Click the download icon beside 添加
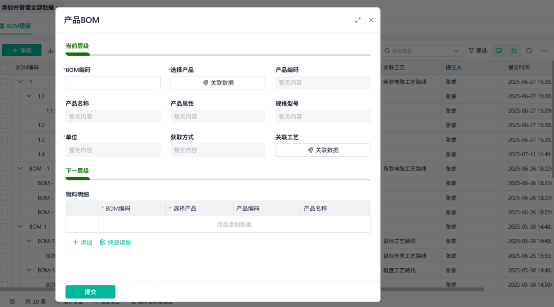 [x=50, y=51]
